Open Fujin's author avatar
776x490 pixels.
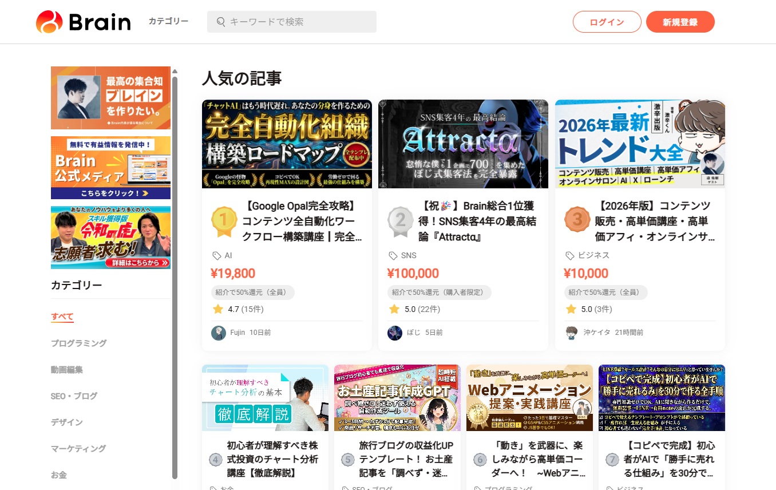[x=219, y=333]
